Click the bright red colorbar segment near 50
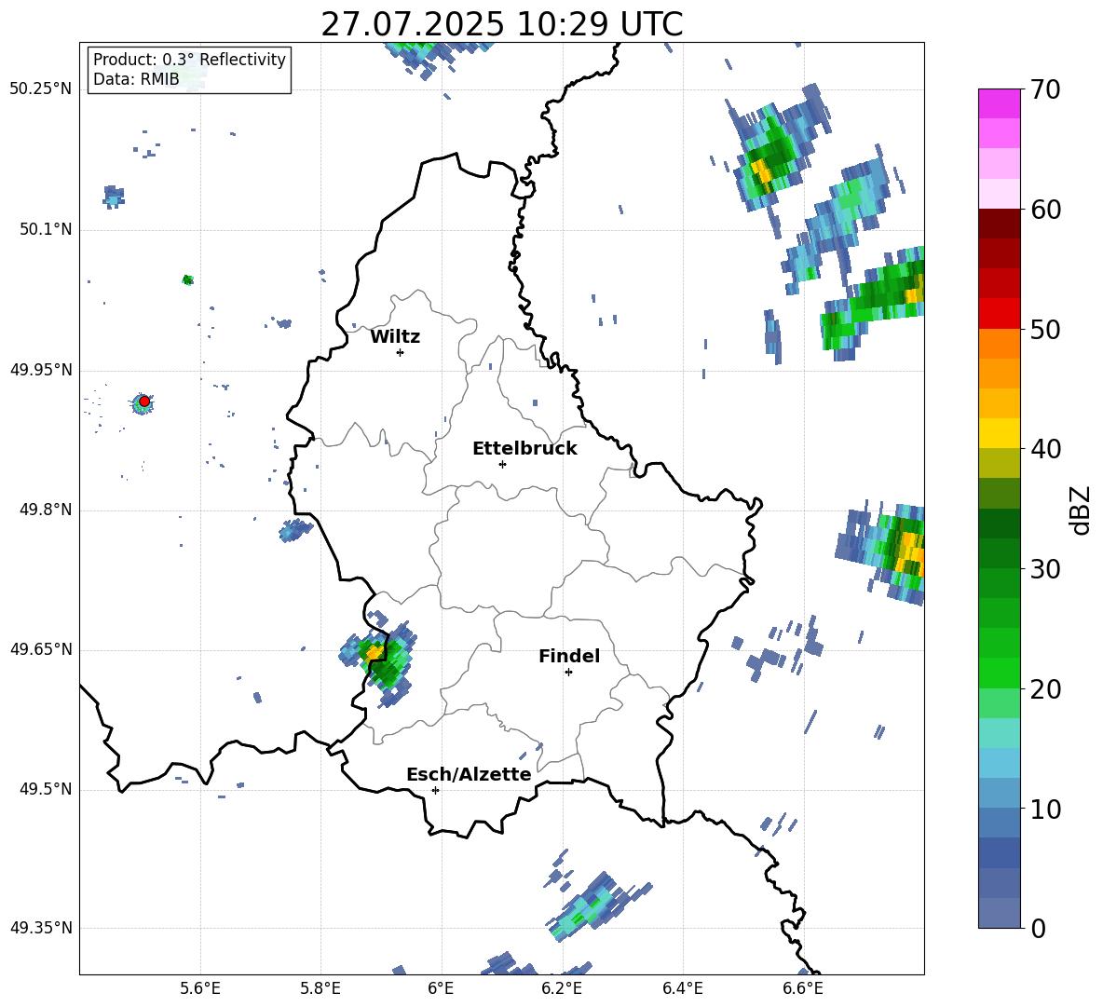 pos(999,313)
